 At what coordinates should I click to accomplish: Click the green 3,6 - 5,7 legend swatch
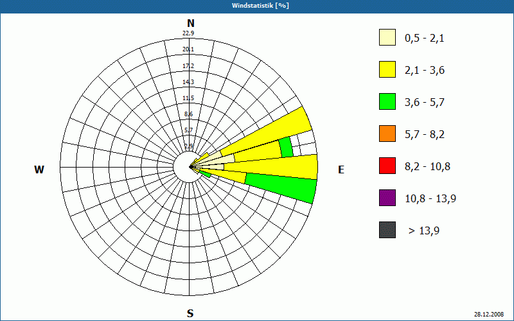pos(387,101)
